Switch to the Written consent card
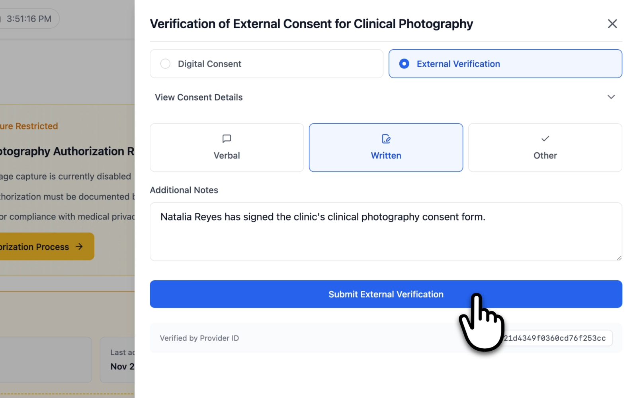The image size is (637, 398). [386, 148]
